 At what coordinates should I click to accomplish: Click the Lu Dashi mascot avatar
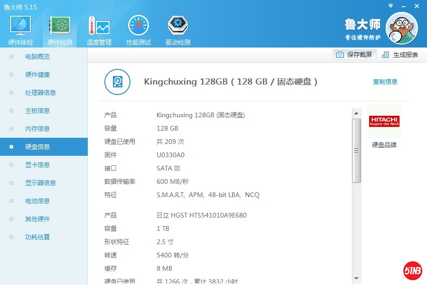pyautogui.click(x=402, y=28)
